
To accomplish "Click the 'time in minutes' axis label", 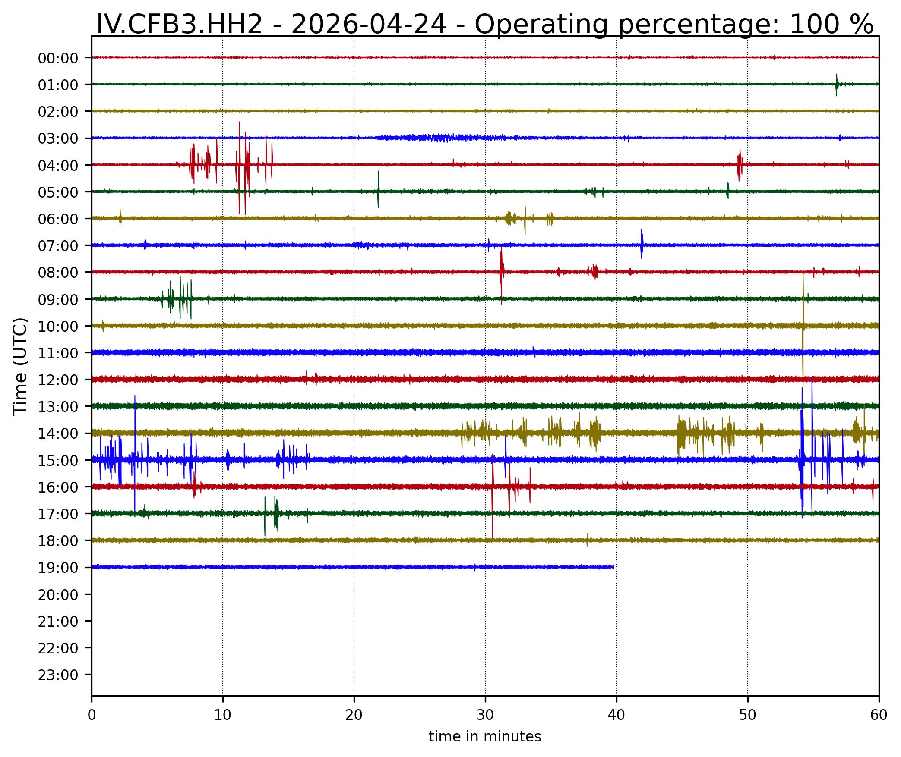I will coord(485,737).
